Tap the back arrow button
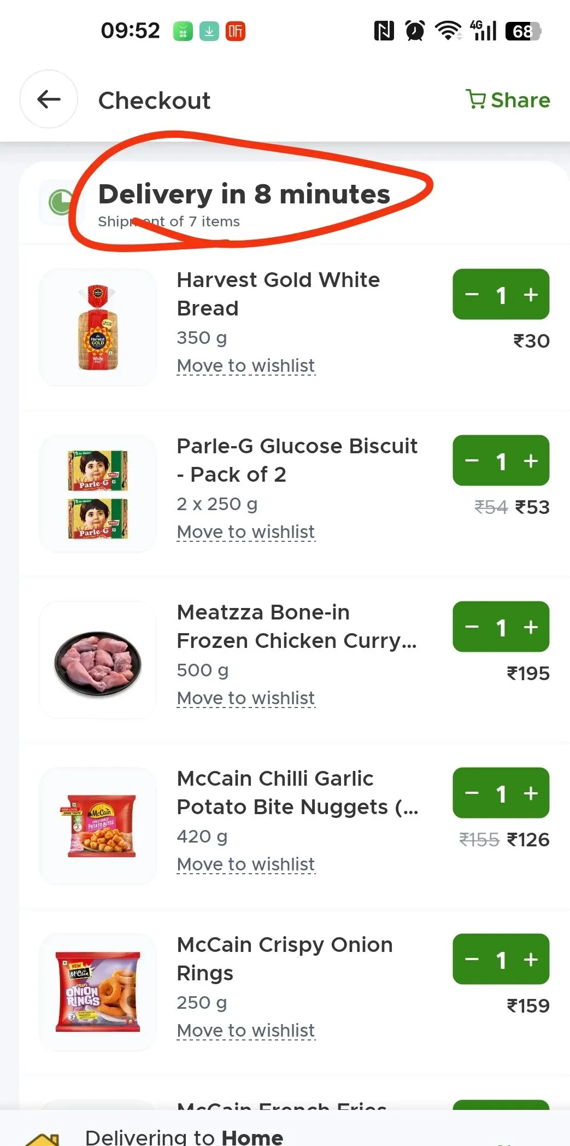 pyautogui.click(x=49, y=100)
